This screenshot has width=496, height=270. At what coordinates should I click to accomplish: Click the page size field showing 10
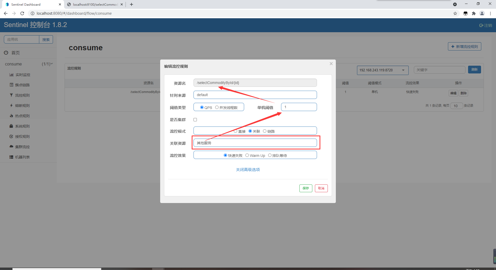pos(456,106)
